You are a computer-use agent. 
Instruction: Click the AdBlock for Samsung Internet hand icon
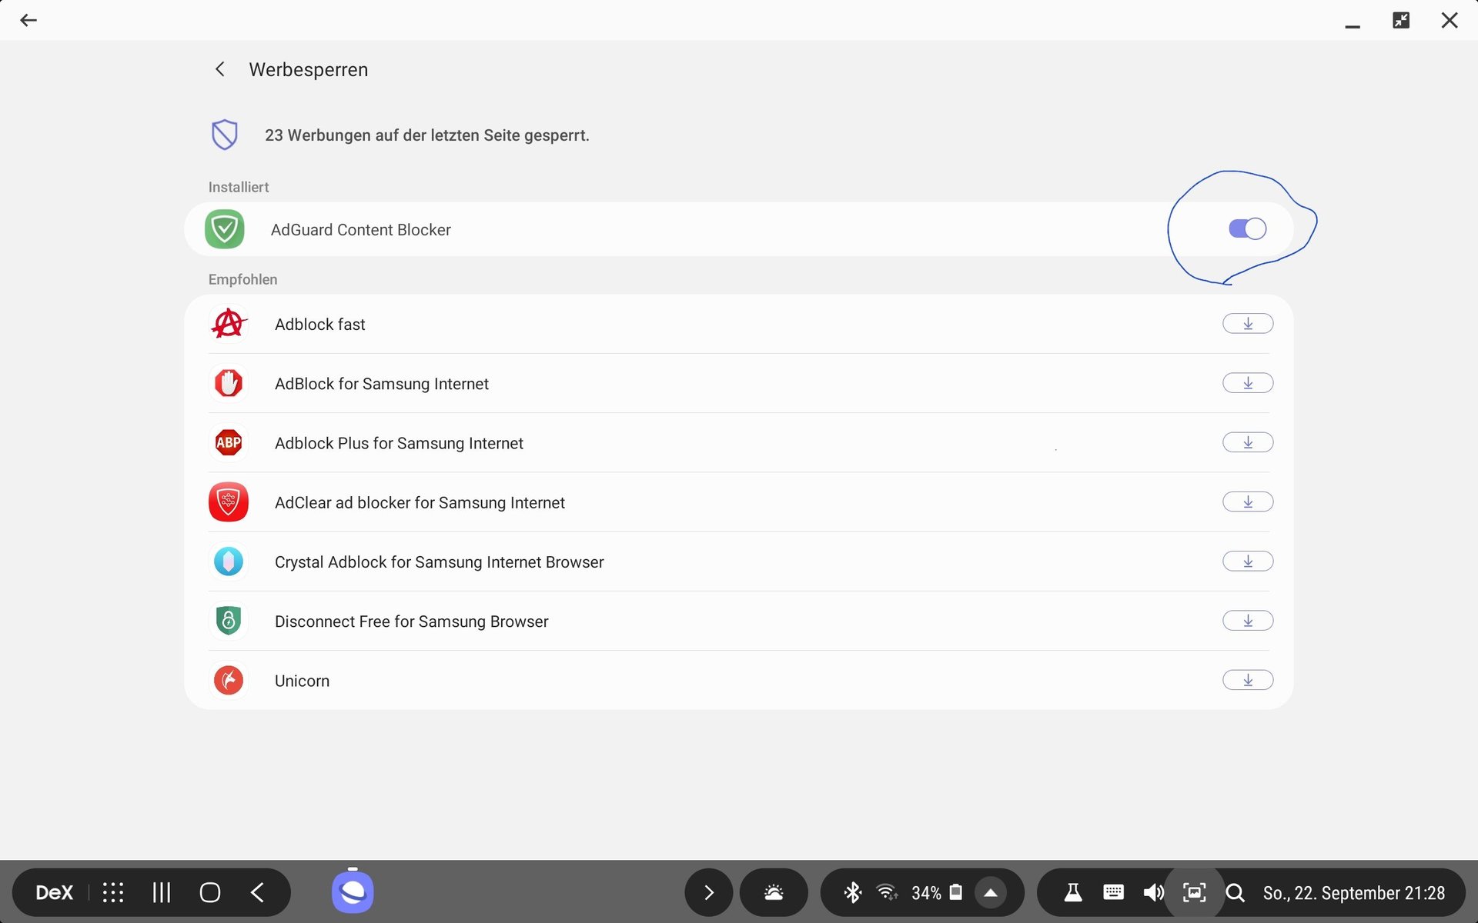pos(229,383)
